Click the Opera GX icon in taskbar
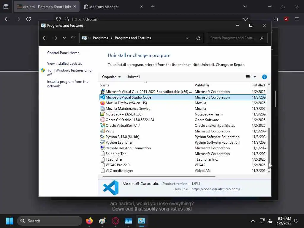Viewport: 304px width, 228px height. click(115, 221)
